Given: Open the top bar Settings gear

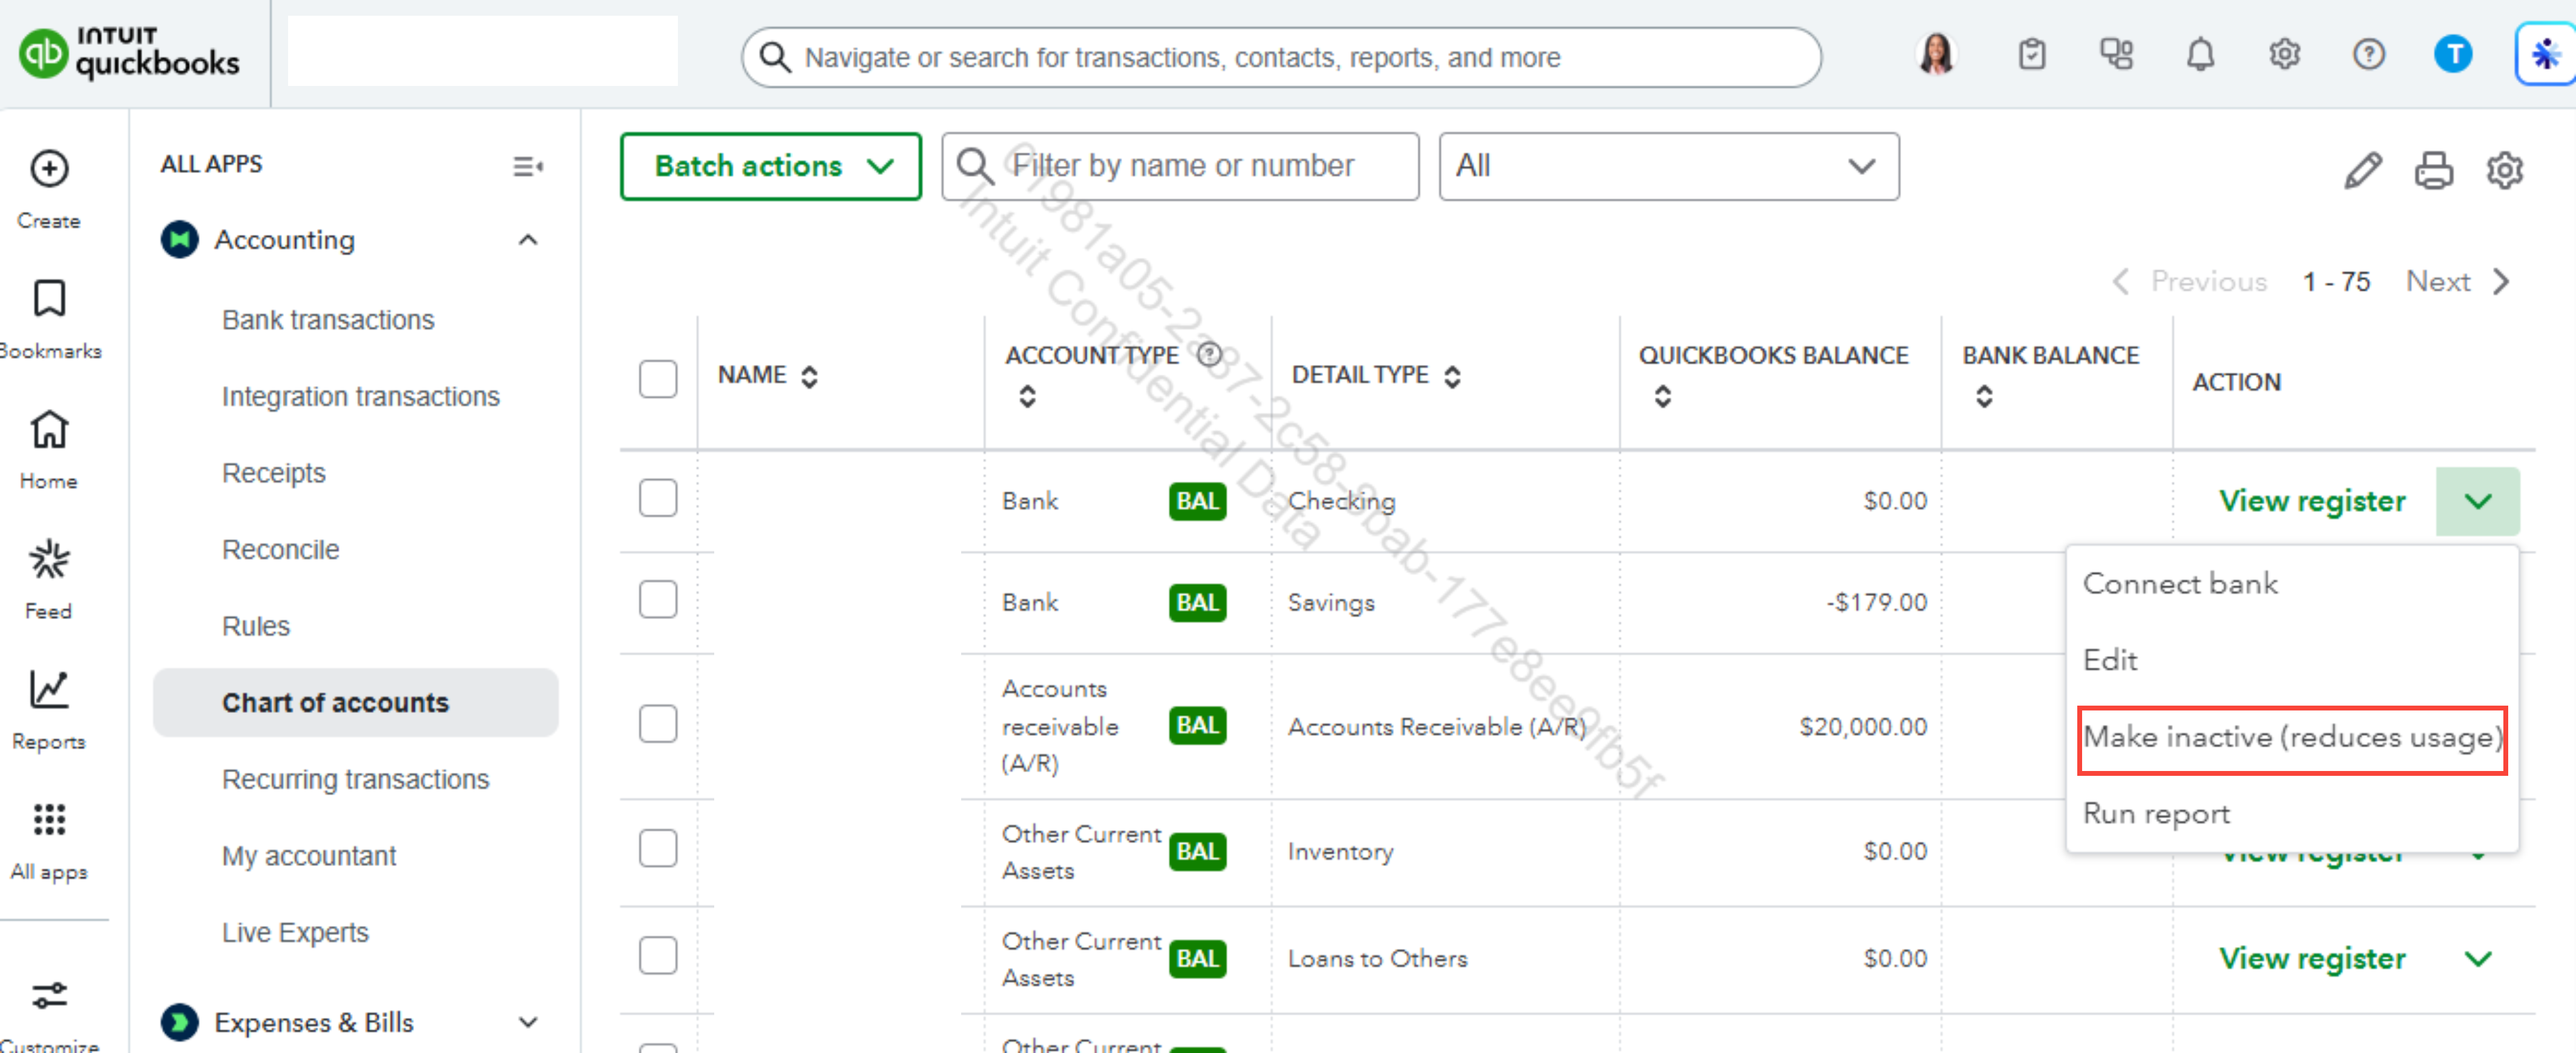Looking at the screenshot, I should click(2285, 54).
